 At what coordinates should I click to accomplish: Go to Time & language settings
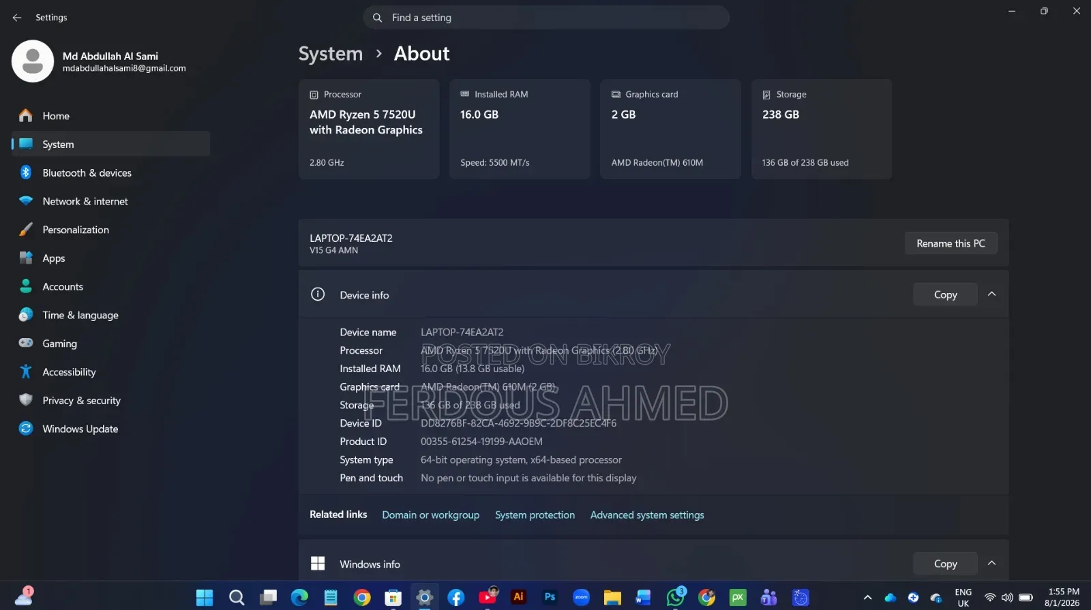coord(110,316)
